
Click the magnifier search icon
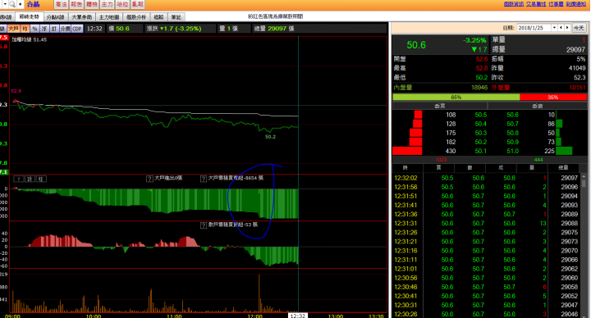click(12, 4)
